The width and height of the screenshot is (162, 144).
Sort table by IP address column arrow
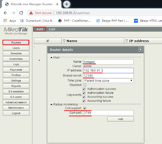[127, 41]
